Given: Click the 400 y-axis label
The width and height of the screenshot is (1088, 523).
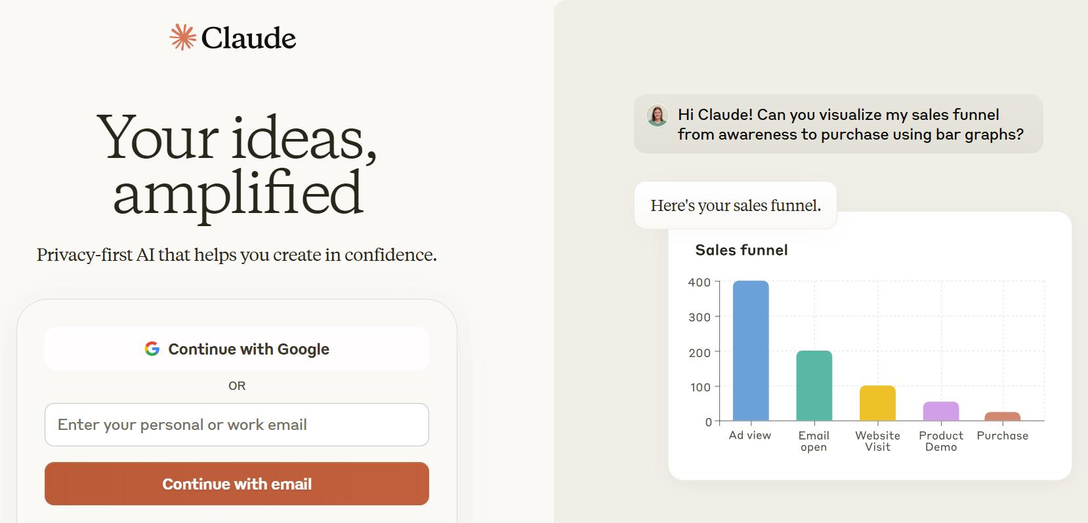Looking at the screenshot, I should pyautogui.click(x=699, y=282).
